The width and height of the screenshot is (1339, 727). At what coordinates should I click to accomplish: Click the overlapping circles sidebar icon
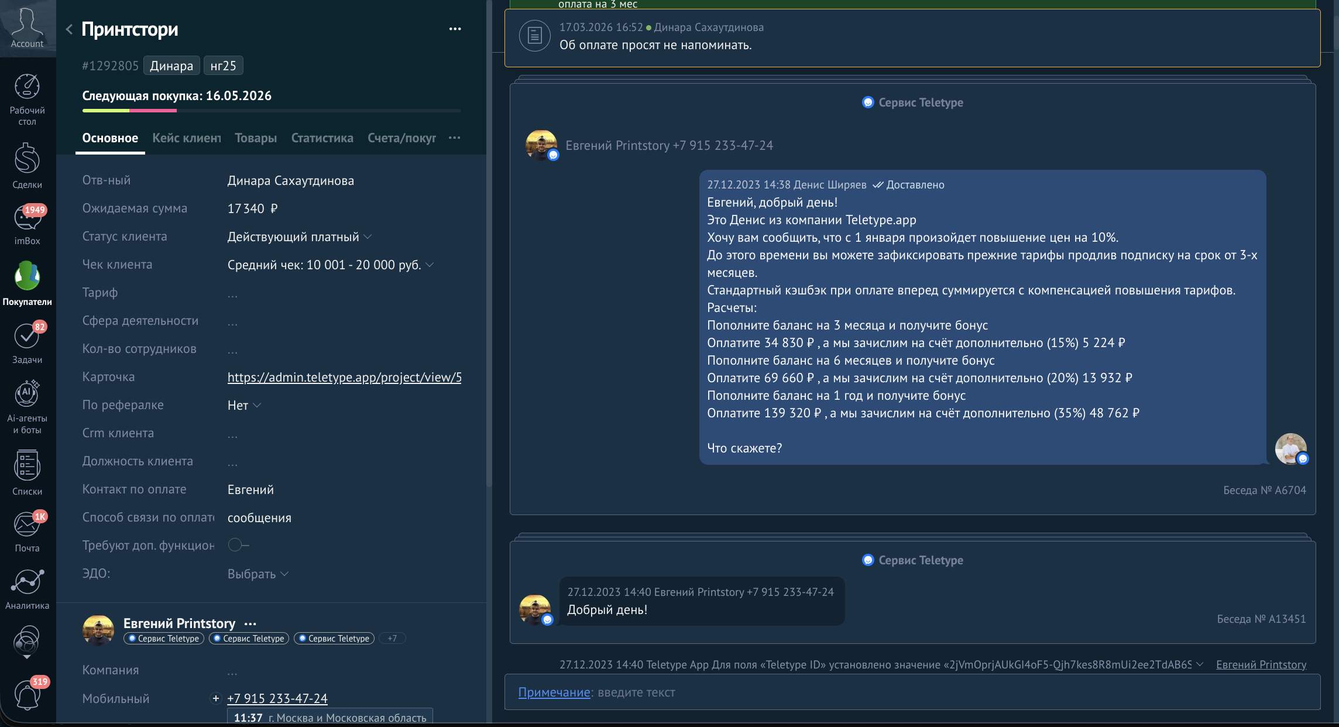coord(27,641)
